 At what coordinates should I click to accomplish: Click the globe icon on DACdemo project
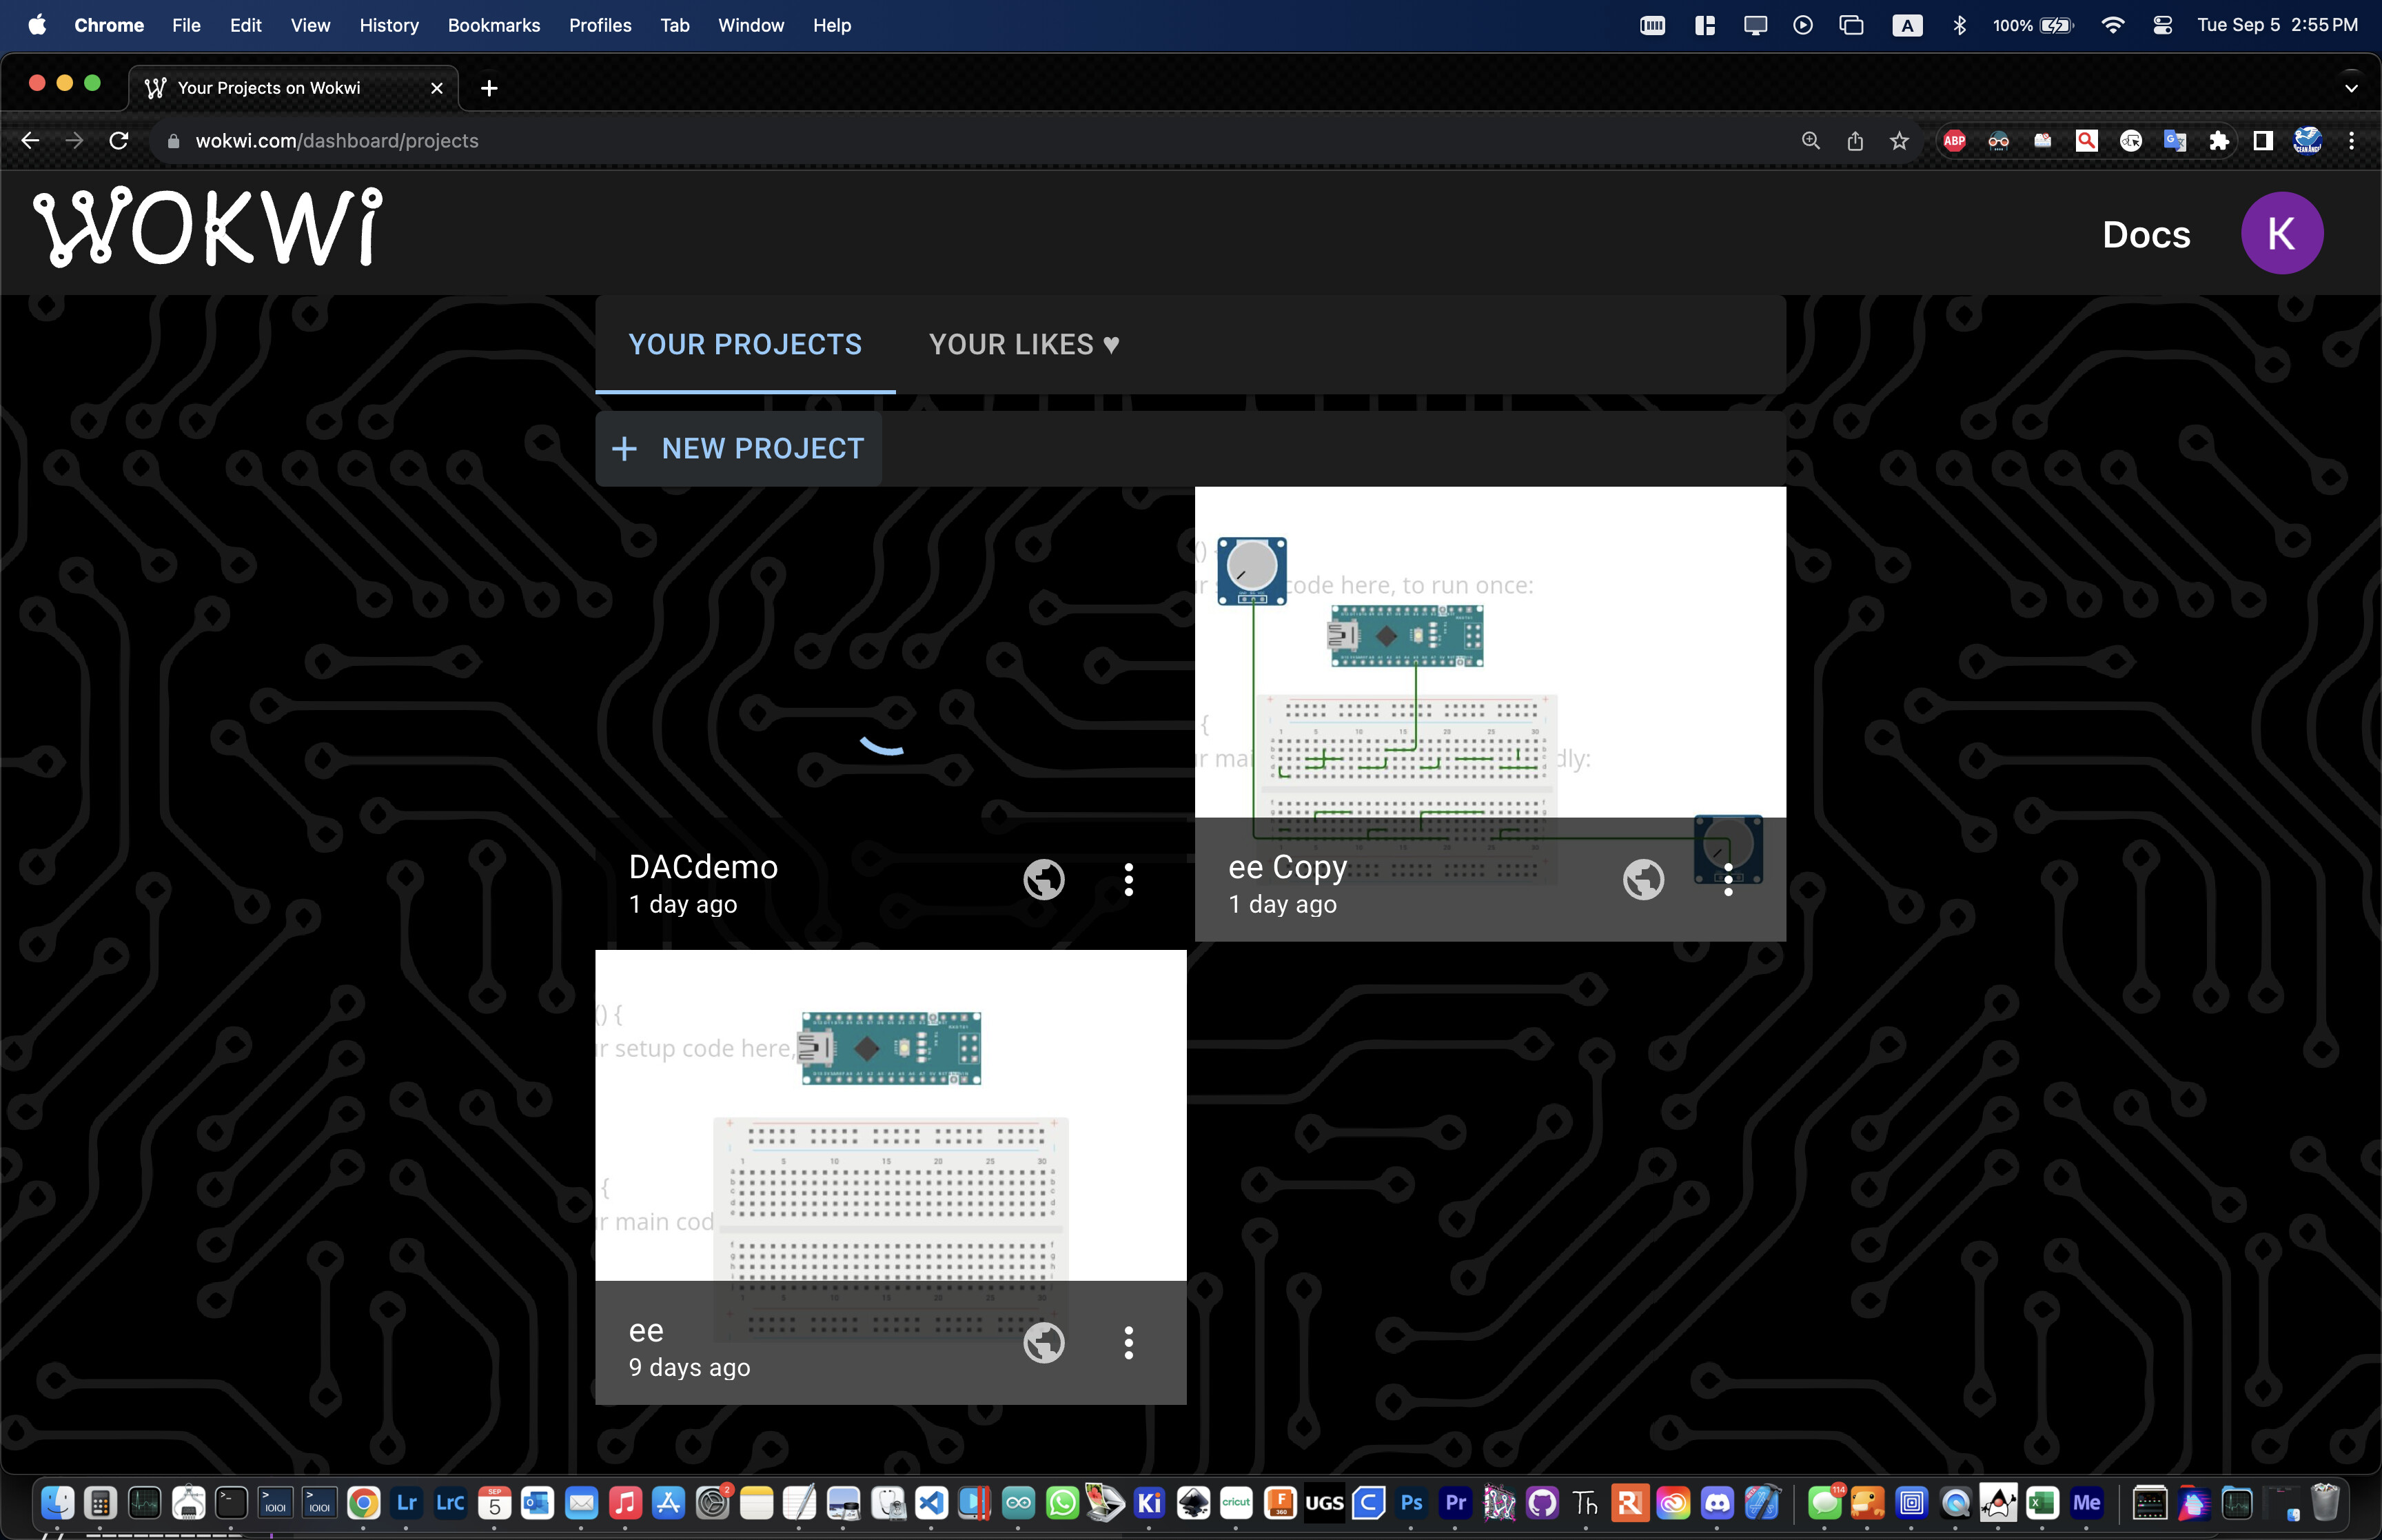(x=1044, y=879)
